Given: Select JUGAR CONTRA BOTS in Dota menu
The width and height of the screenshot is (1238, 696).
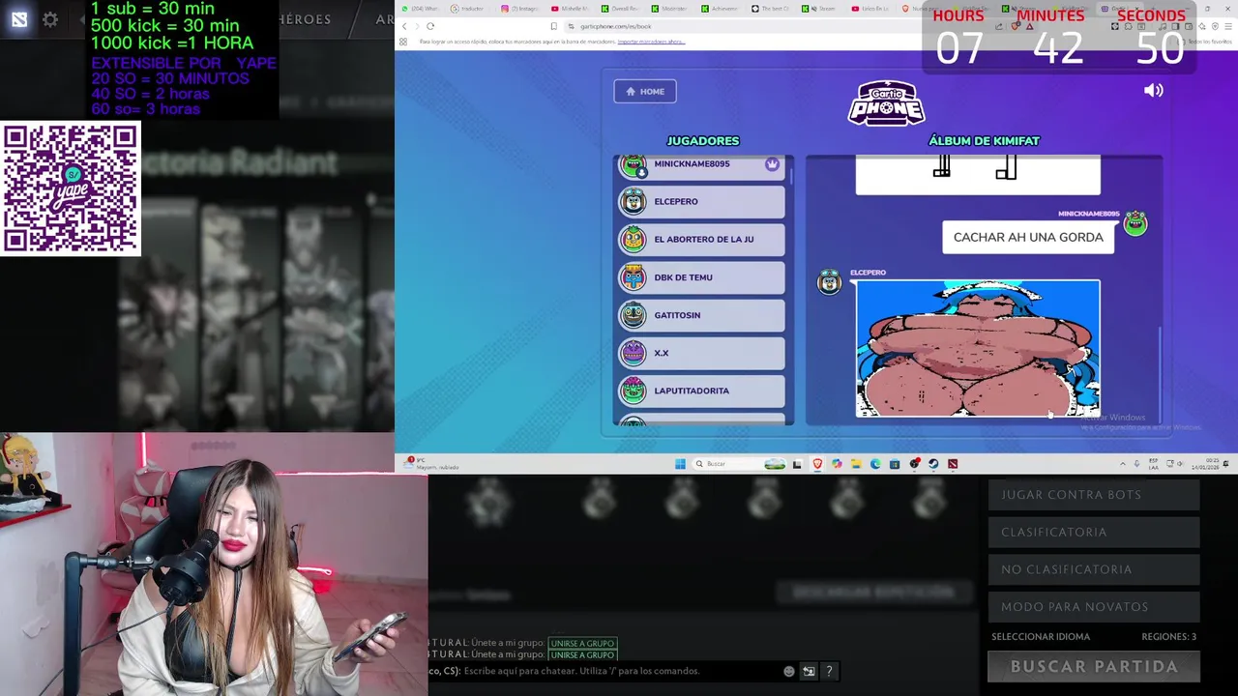Looking at the screenshot, I should point(1094,495).
